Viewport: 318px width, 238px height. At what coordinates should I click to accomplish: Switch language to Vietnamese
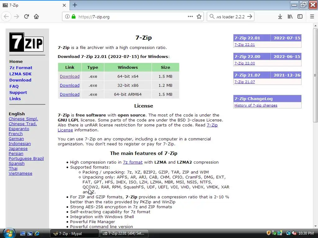click(x=20, y=174)
